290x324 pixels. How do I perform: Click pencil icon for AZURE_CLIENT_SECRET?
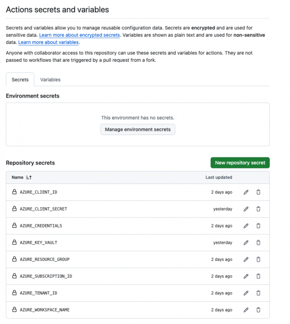pyautogui.click(x=246, y=209)
